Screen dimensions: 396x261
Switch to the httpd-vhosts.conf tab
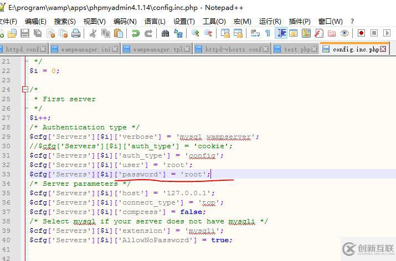pos(233,49)
